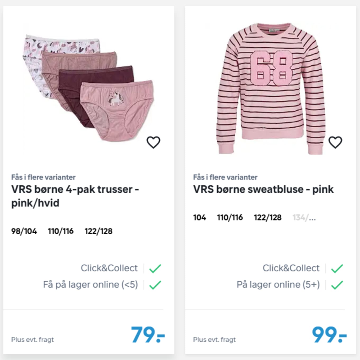Favorite the 4-pak trusser with heart icon
The width and height of the screenshot is (360, 360).
(x=154, y=142)
